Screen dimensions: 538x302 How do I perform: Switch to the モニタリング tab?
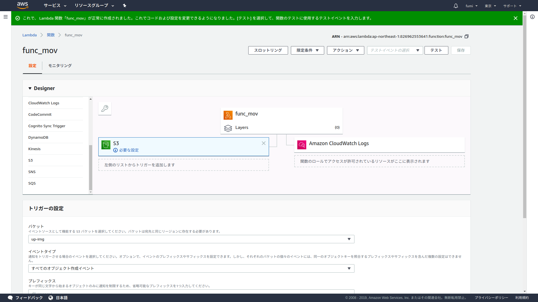tap(59, 65)
